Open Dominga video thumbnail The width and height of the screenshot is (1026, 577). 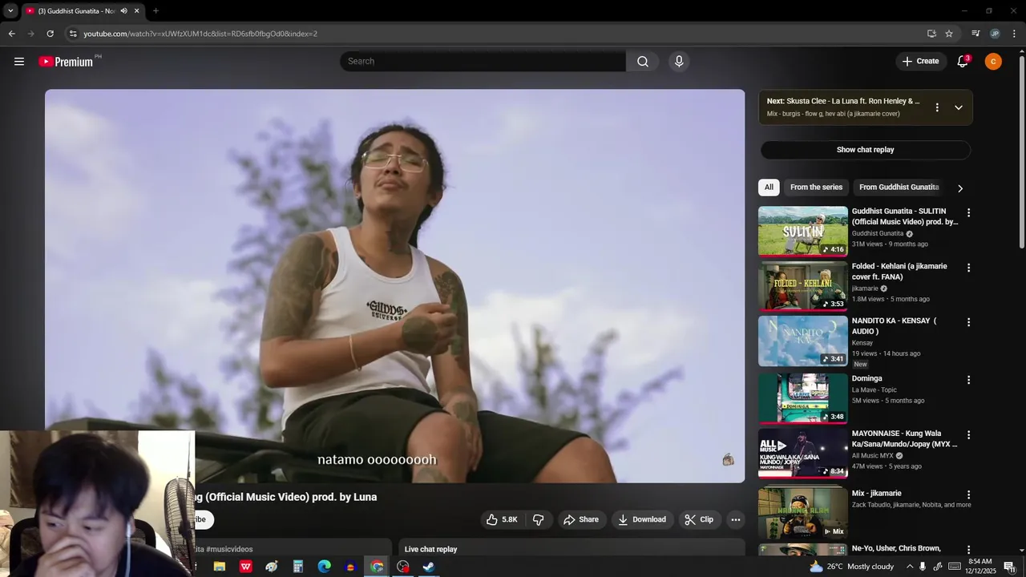(803, 398)
